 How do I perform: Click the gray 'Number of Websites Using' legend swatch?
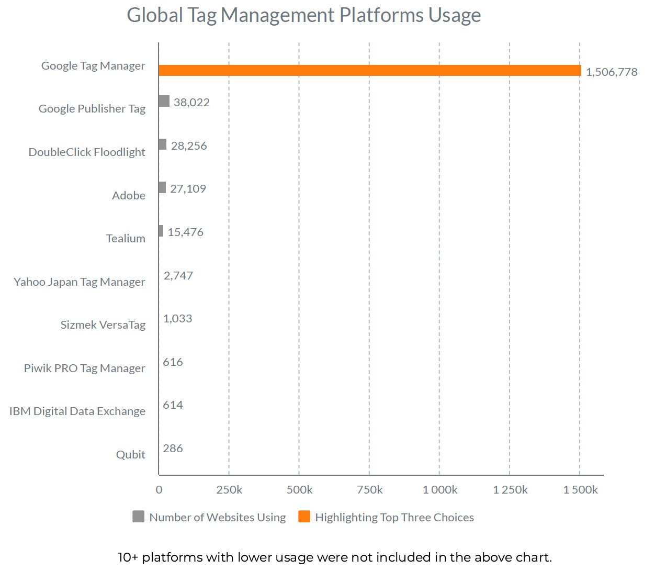coord(138,517)
